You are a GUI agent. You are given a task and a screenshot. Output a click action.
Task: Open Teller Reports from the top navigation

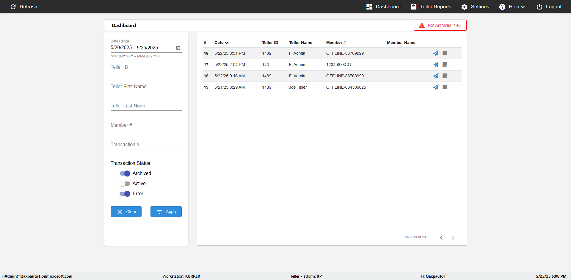pyautogui.click(x=431, y=7)
